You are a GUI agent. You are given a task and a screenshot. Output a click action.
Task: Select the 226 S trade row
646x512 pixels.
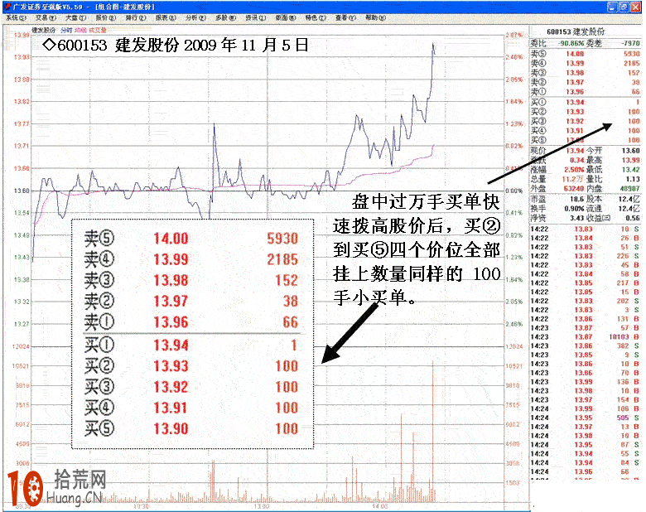coord(586,256)
